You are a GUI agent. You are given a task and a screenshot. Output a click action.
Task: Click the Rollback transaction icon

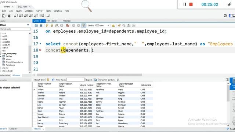coord(78,25)
